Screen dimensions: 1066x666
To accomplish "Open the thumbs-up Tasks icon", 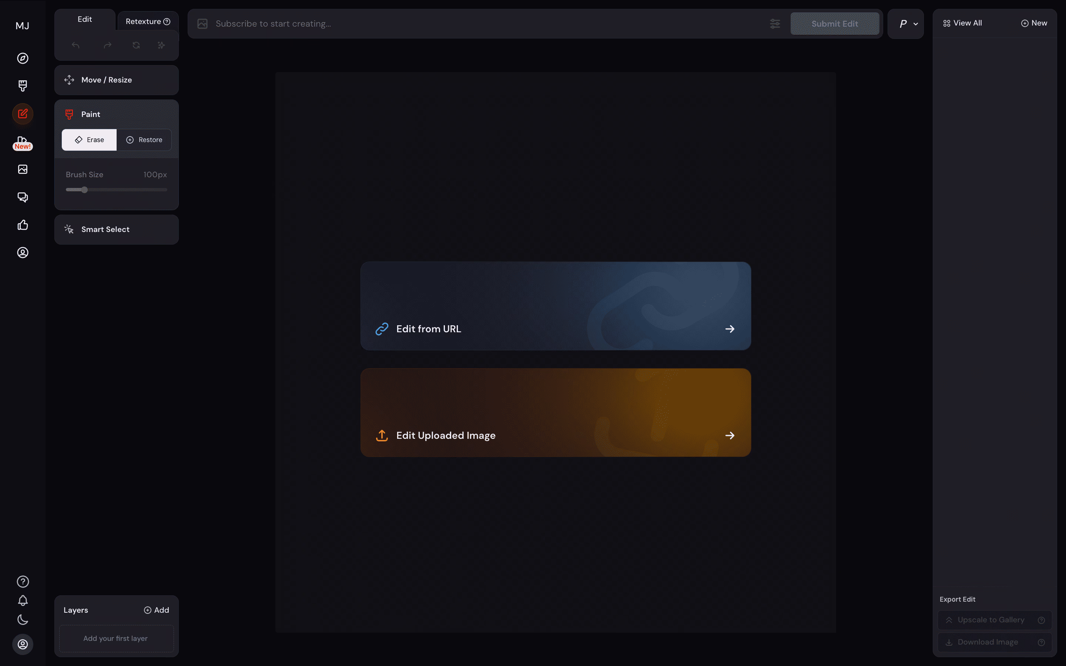I will point(23,225).
